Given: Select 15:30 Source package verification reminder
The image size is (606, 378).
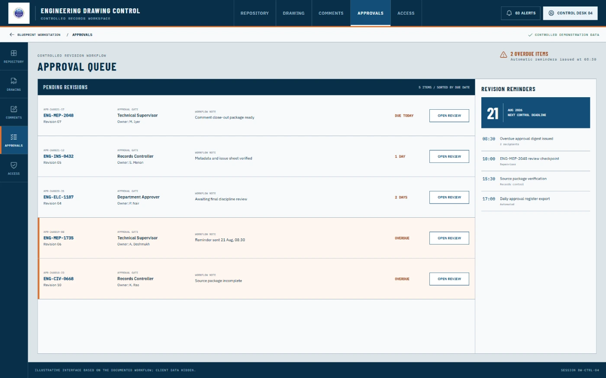Looking at the screenshot, I should click(x=535, y=181).
